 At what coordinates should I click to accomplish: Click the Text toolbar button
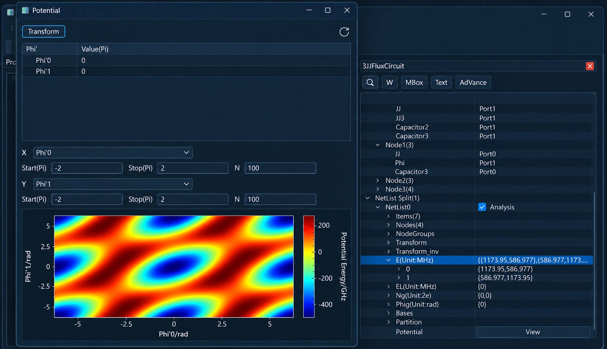[x=441, y=82]
